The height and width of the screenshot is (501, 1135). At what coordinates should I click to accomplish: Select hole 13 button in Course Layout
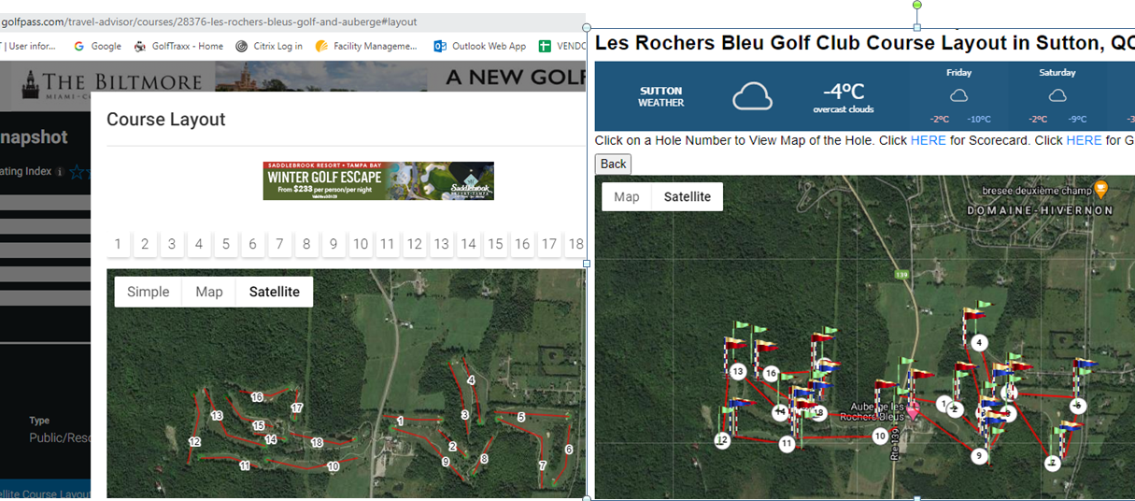(x=442, y=245)
